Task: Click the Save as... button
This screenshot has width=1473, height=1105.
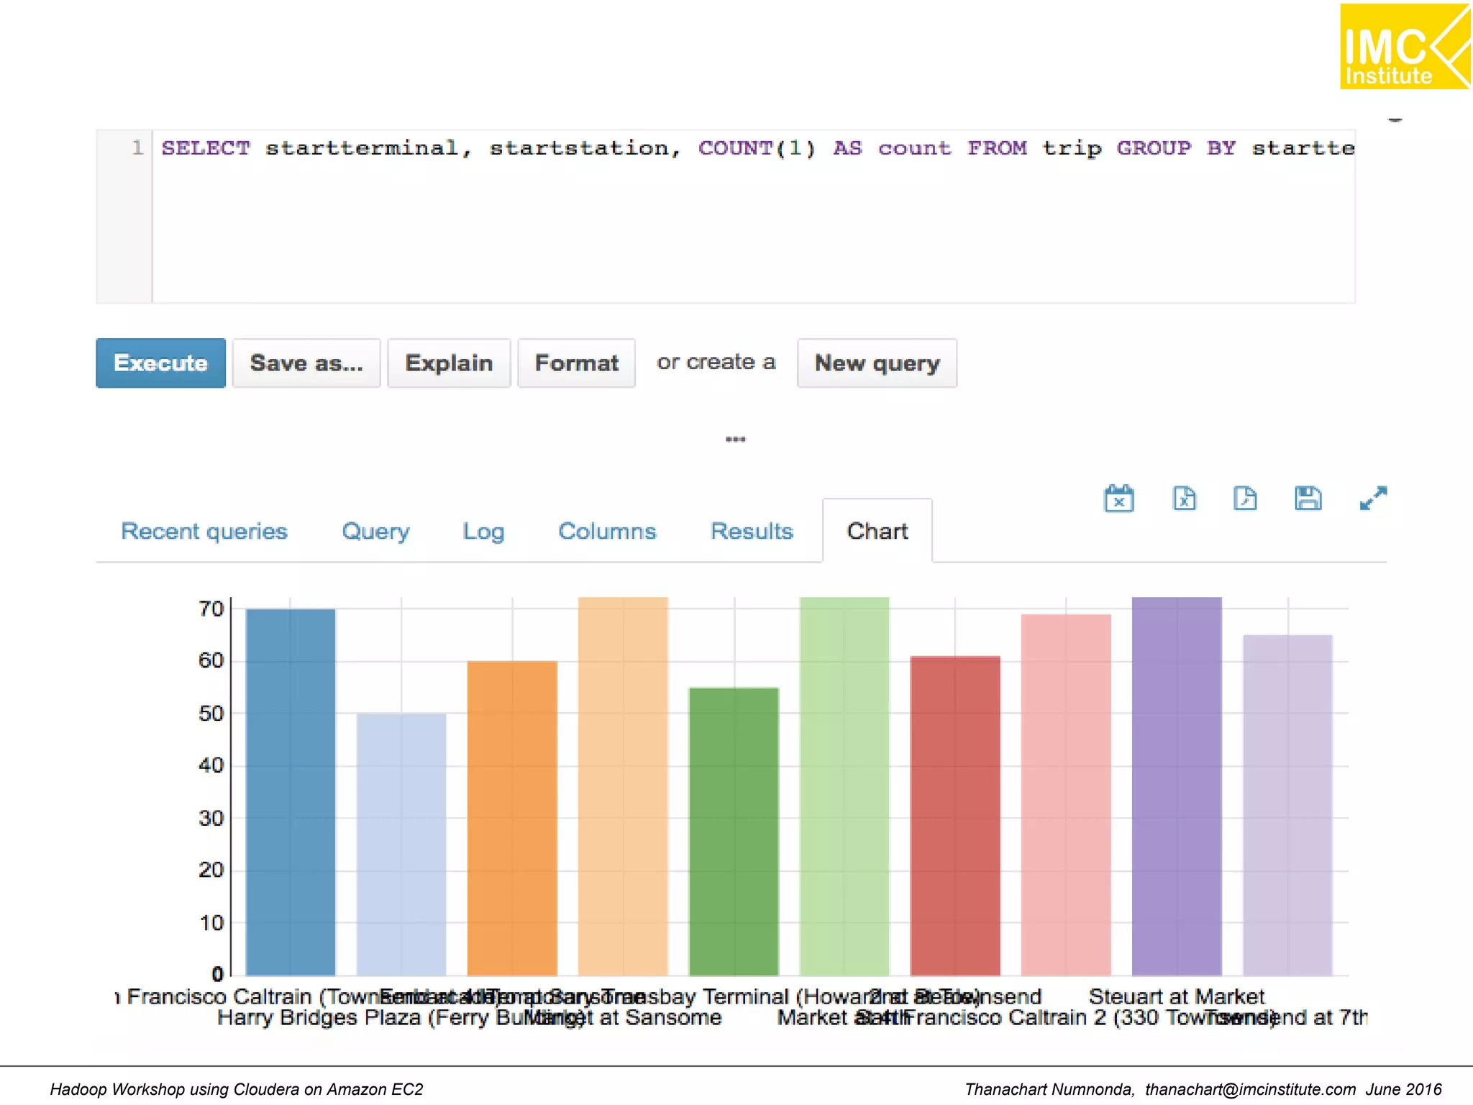Action: pyautogui.click(x=306, y=363)
